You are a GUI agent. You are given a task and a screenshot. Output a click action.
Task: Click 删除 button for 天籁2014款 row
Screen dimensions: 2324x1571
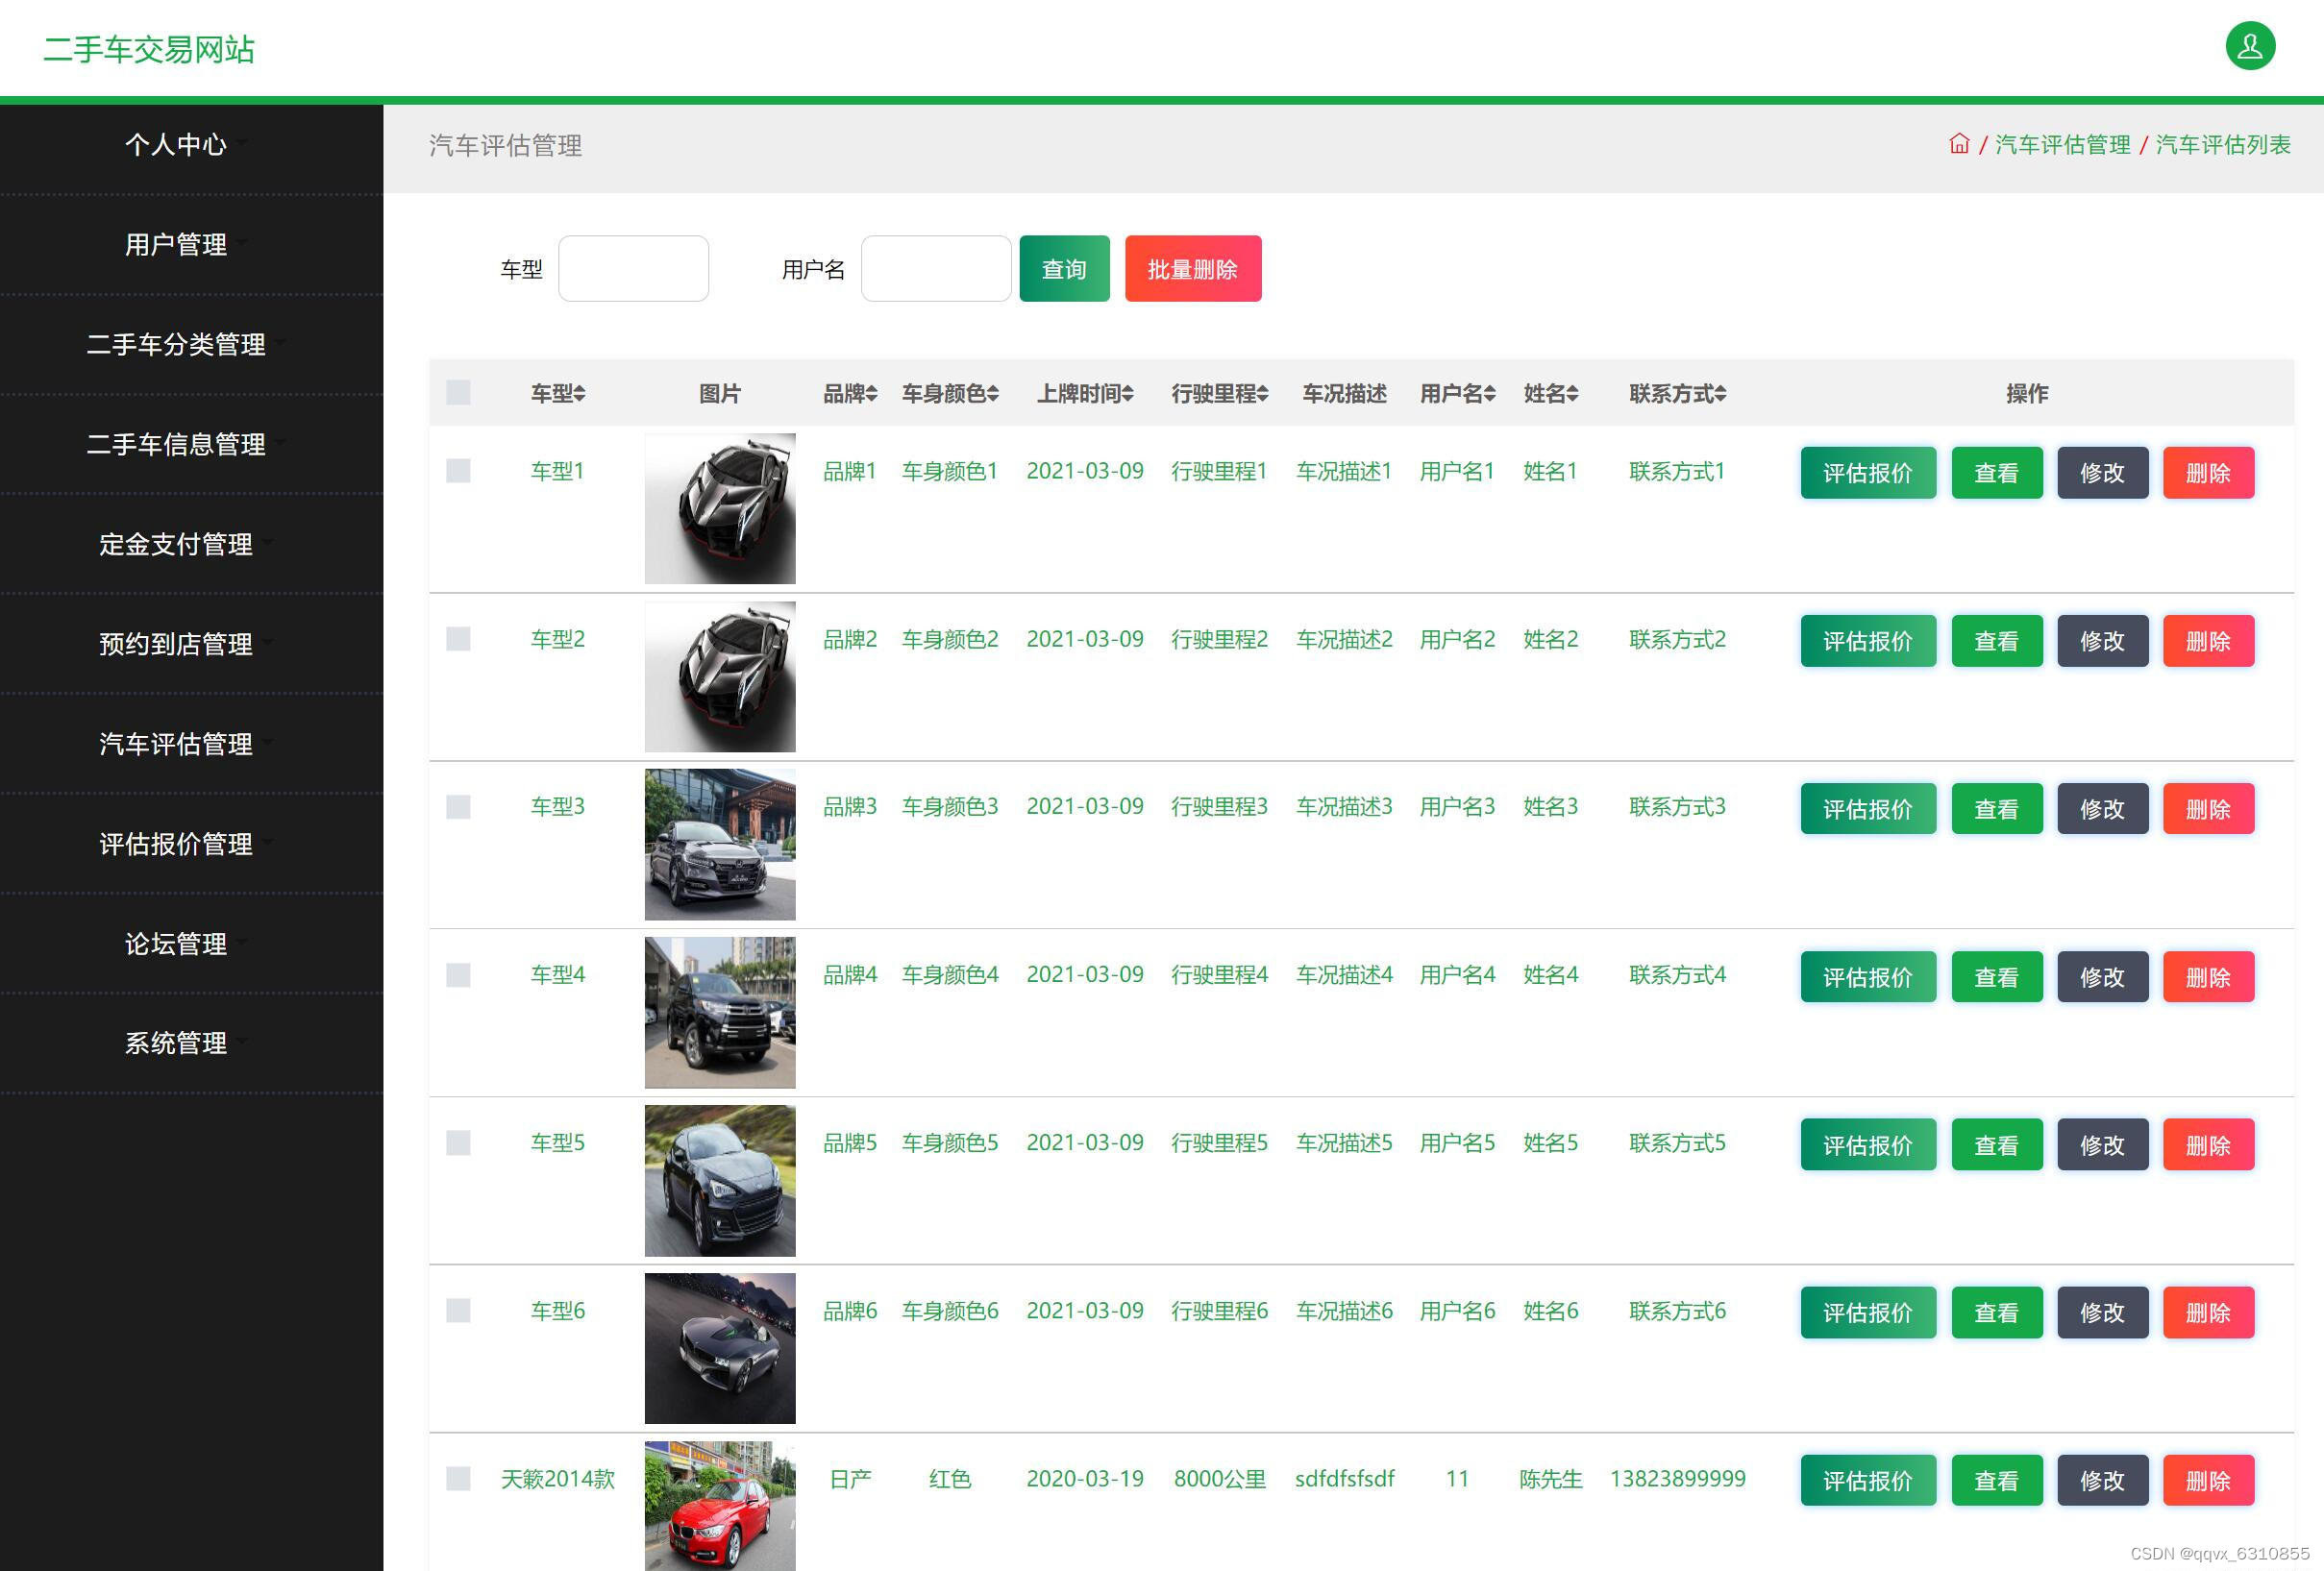click(x=2208, y=1480)
